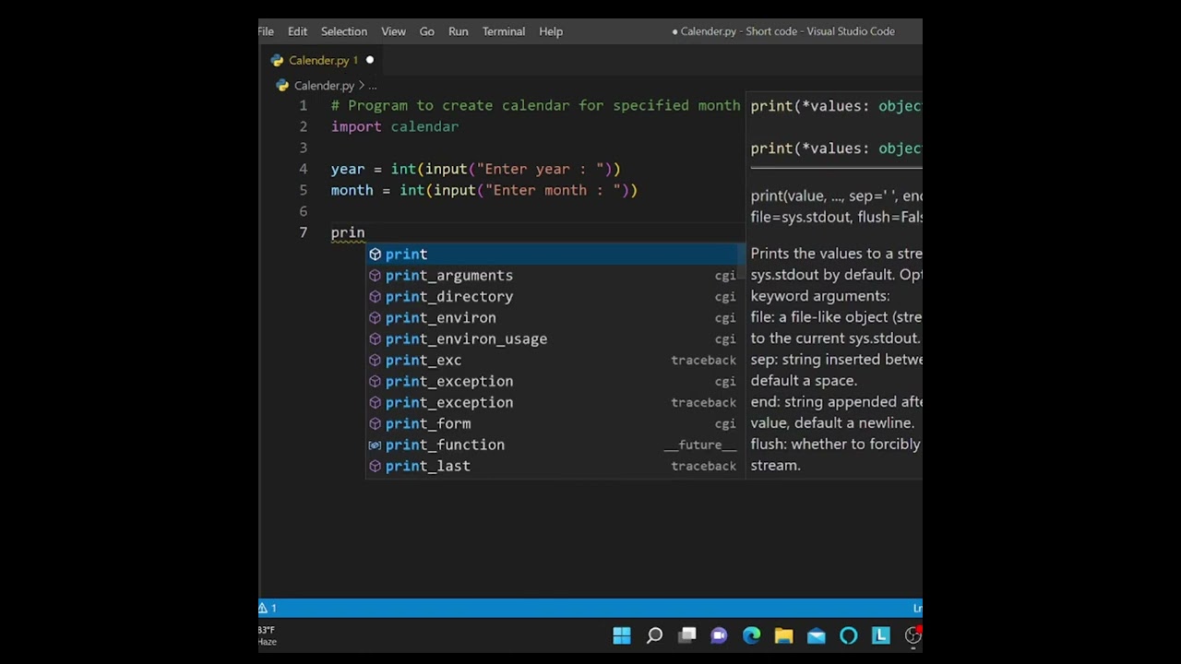Choose 'print_last' traceback suggestion

coord(555,466)
